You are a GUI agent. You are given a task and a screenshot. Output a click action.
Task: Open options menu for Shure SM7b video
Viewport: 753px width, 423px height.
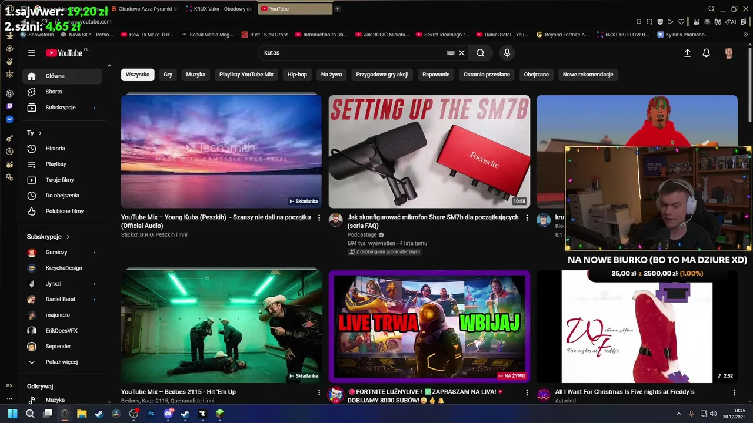[x=527, y=218]
